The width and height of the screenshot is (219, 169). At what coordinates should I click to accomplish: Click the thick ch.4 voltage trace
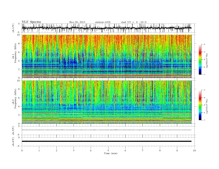pos(106,141)
